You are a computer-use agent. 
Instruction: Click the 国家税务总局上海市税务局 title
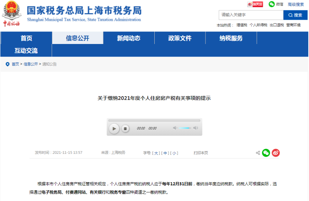[84, 10]
